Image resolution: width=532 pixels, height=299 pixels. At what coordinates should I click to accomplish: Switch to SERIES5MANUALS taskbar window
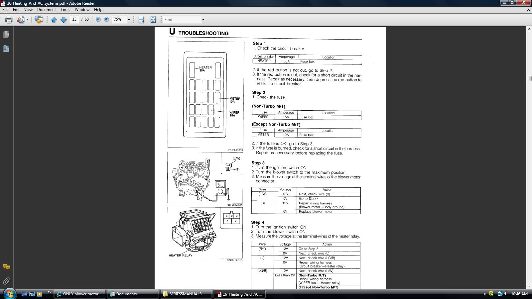[186, 294]
